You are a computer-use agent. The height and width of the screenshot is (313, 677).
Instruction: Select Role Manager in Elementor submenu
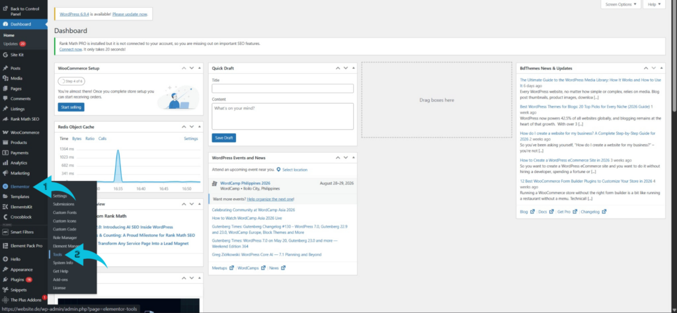(65, 238)
